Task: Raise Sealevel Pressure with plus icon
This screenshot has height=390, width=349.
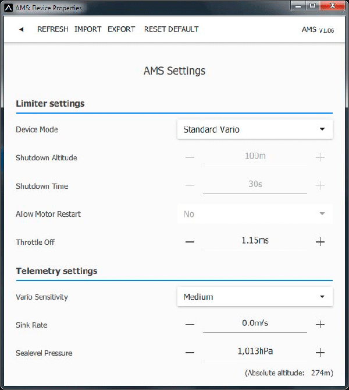Action: pos(320,353)
